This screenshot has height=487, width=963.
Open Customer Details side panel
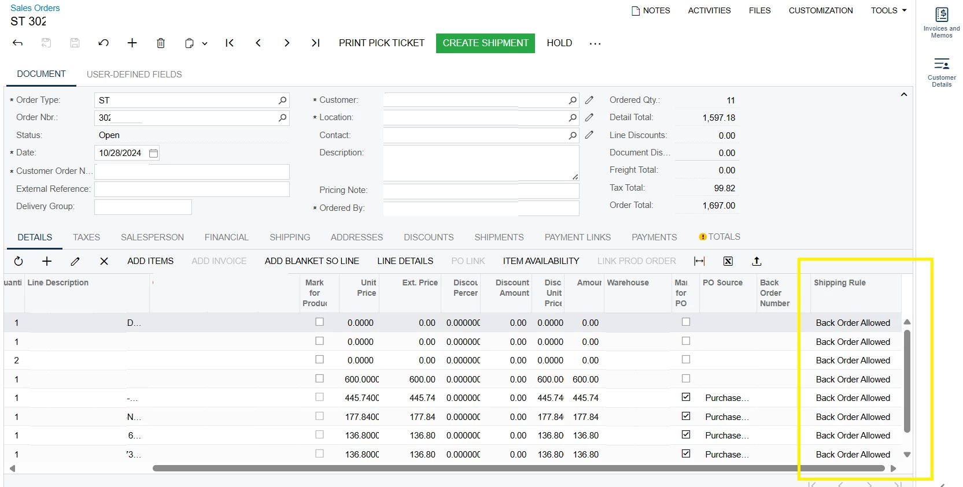(942, 72)
